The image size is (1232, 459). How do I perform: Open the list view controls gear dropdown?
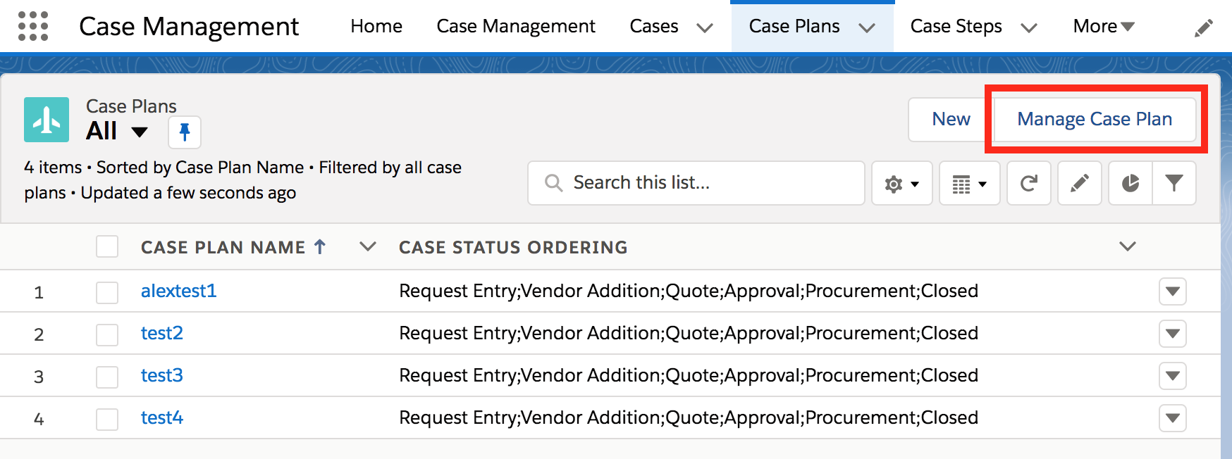pyautogui.click(x=901, y=183)
